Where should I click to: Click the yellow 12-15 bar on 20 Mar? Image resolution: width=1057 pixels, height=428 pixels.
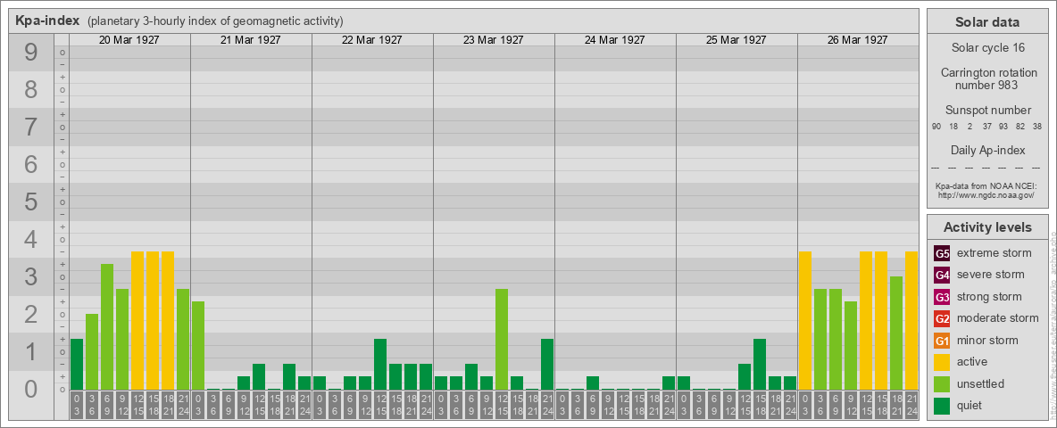click(137, 320)
